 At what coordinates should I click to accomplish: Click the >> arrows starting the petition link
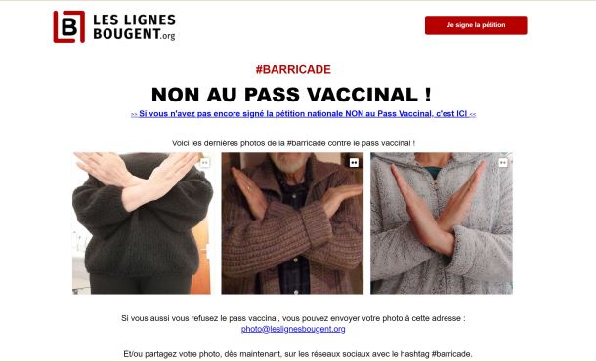tap(134, 114)
